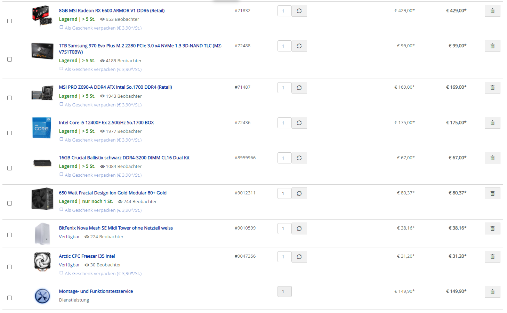The width and height of the screenshot is (507, 313).
Task: Delete the Montage- und Funktionstestservice row
Action: coord(492,292)
